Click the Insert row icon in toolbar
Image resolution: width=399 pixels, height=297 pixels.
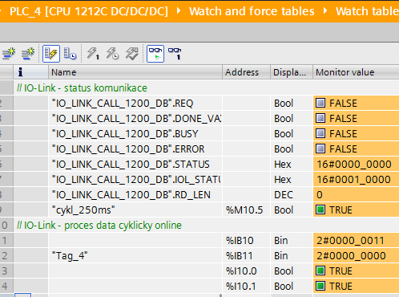coord(9,54)
